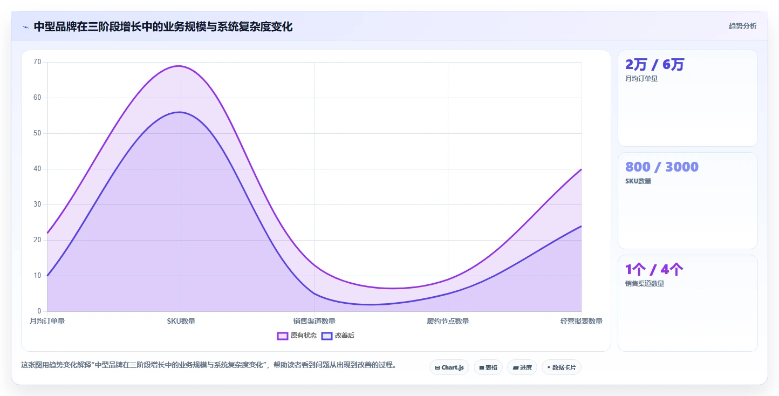Screen dimensions: 779x396
Task: Click the 2万 / 6万 value
Action: click(654, 65)
